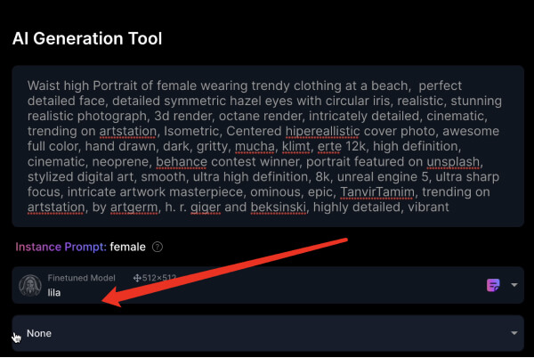
Task: Click the 'Finetuned Model' label text
Action: (83, 279)
